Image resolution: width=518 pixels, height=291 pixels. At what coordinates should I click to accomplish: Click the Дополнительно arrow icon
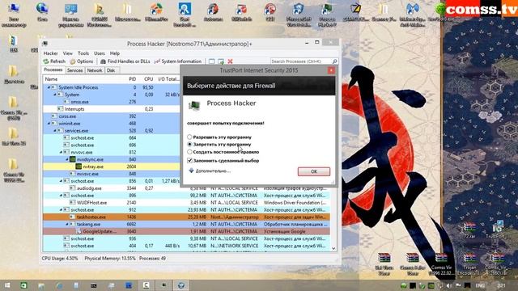point(191,171)
